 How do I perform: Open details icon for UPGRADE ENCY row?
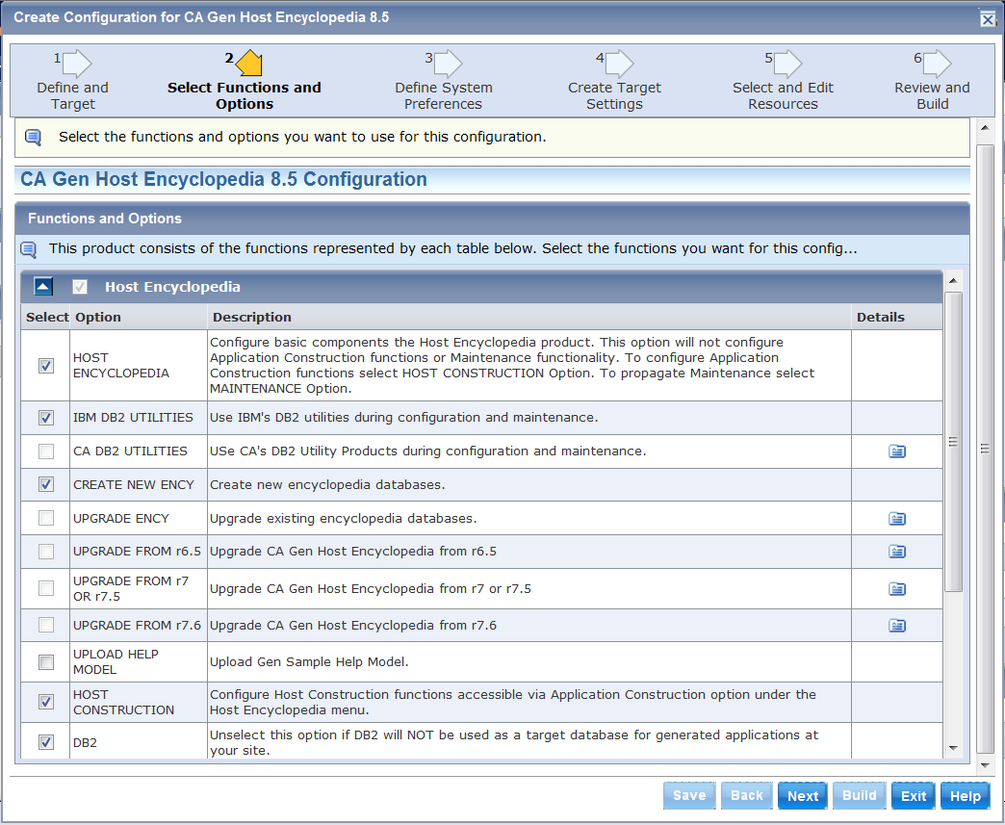tap(896, 519)
